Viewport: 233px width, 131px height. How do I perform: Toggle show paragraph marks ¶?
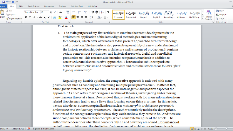tap(108, 12)
